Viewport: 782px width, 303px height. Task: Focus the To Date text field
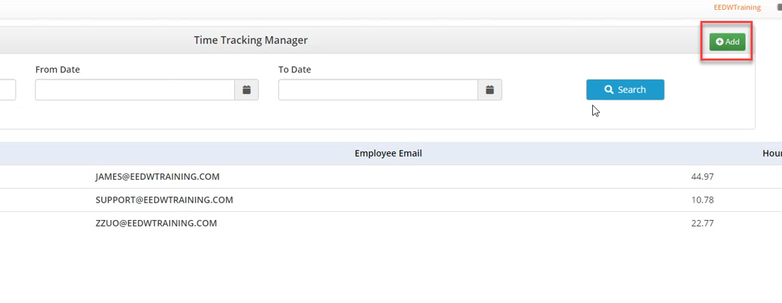[378, 90]
